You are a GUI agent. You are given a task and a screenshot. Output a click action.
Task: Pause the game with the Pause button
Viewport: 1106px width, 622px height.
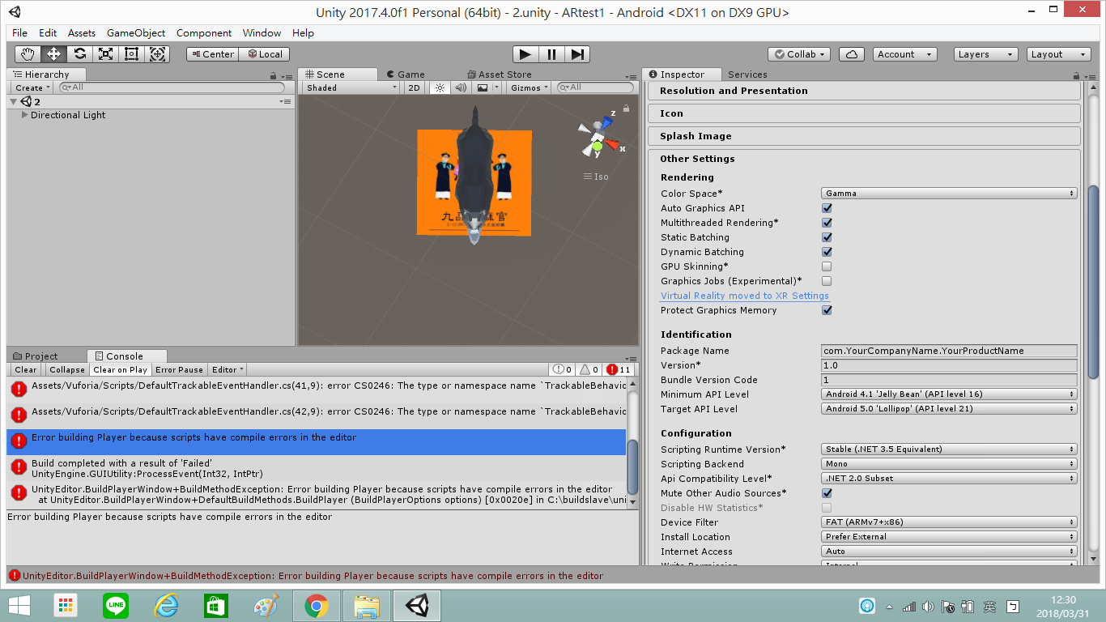coord(551,54)
